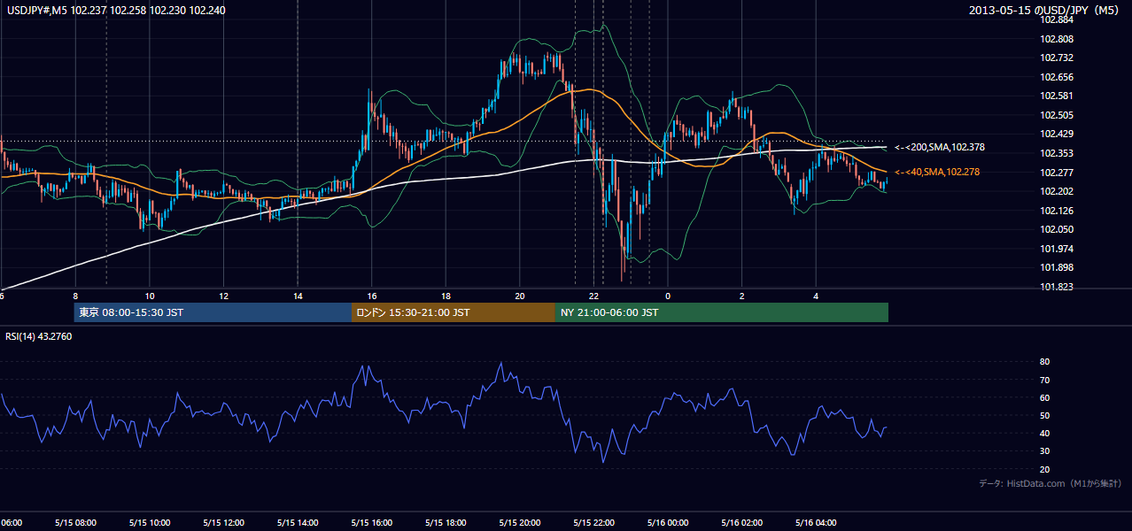This screenshot has width=1132, height=531.
Task: Click the 5/15 20:00 time axis label
Action: 520,522
